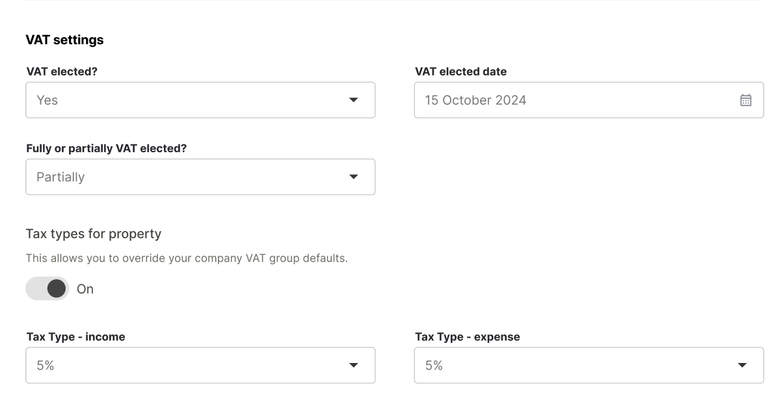Click the "Tax types for property" heading
Screen dimensions: 783x417
[93, 234]
